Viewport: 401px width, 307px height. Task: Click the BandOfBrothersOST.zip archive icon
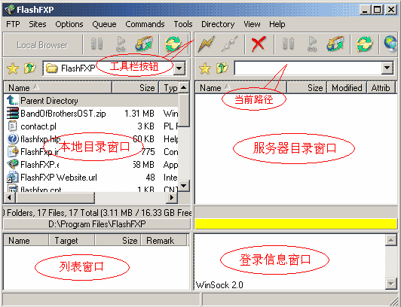(x=13, y=114)
